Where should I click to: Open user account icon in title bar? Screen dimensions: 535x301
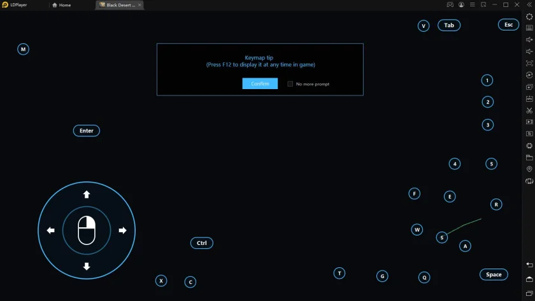461,4
